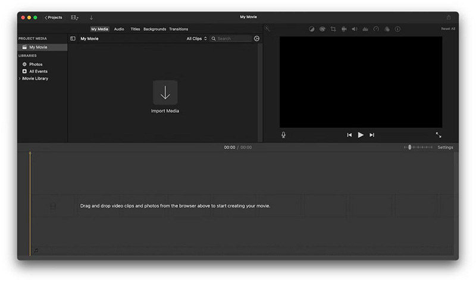Open the Backgrounds tab
The image size is (476, 283).
point(155,29)
